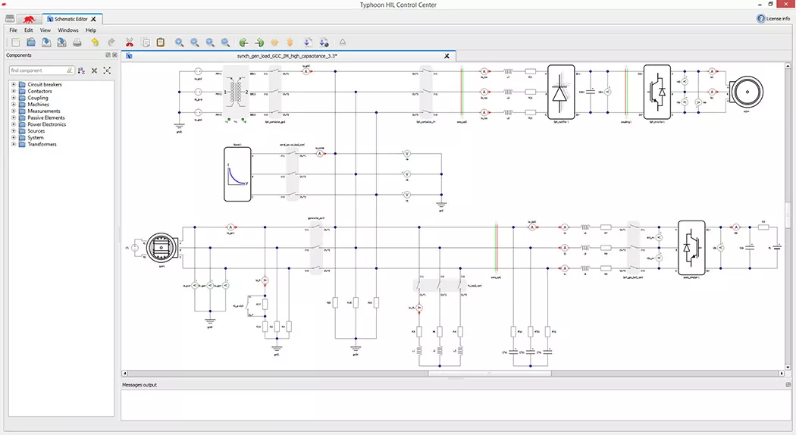The width and height of the screenshot is (796, 435).
Task: Select the diode rectifier block
Action: [561, 92]
